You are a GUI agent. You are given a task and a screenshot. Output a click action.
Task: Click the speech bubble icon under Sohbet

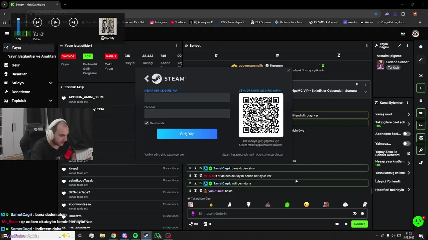[x=278, y=55]
